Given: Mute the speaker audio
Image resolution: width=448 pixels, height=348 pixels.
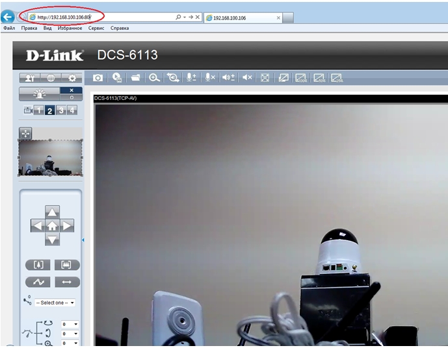Looking at the screenshot, I should (247, 77).
